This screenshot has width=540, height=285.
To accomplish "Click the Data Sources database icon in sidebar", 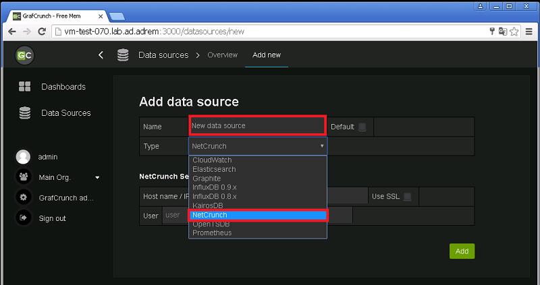I will click(25, 113).
